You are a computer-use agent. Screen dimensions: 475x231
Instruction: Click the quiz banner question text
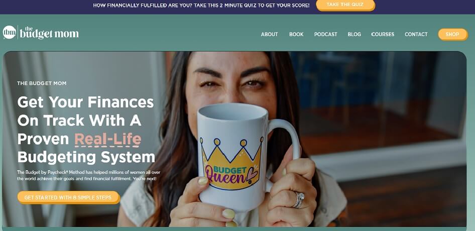201,6
